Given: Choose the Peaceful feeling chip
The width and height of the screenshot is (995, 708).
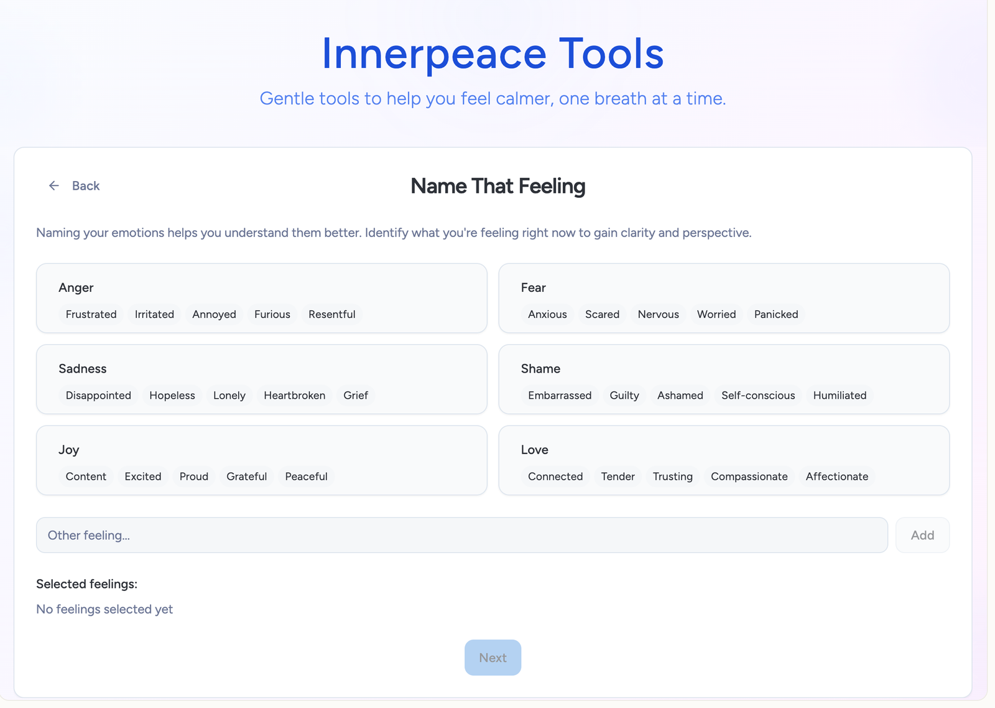Looking at the screenshot, I should click(x=306, y=477).
